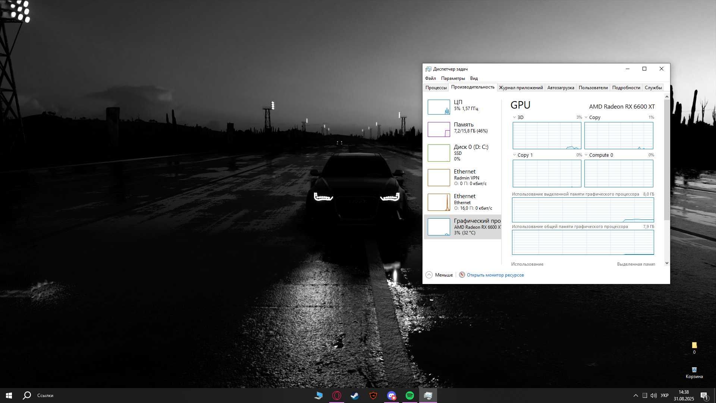Click the Compute 0 utilization graph

point(619,174)
